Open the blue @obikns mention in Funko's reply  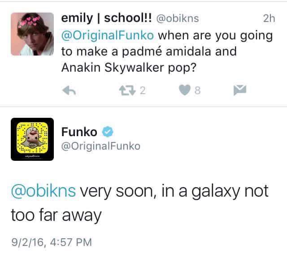coord(43,191)
